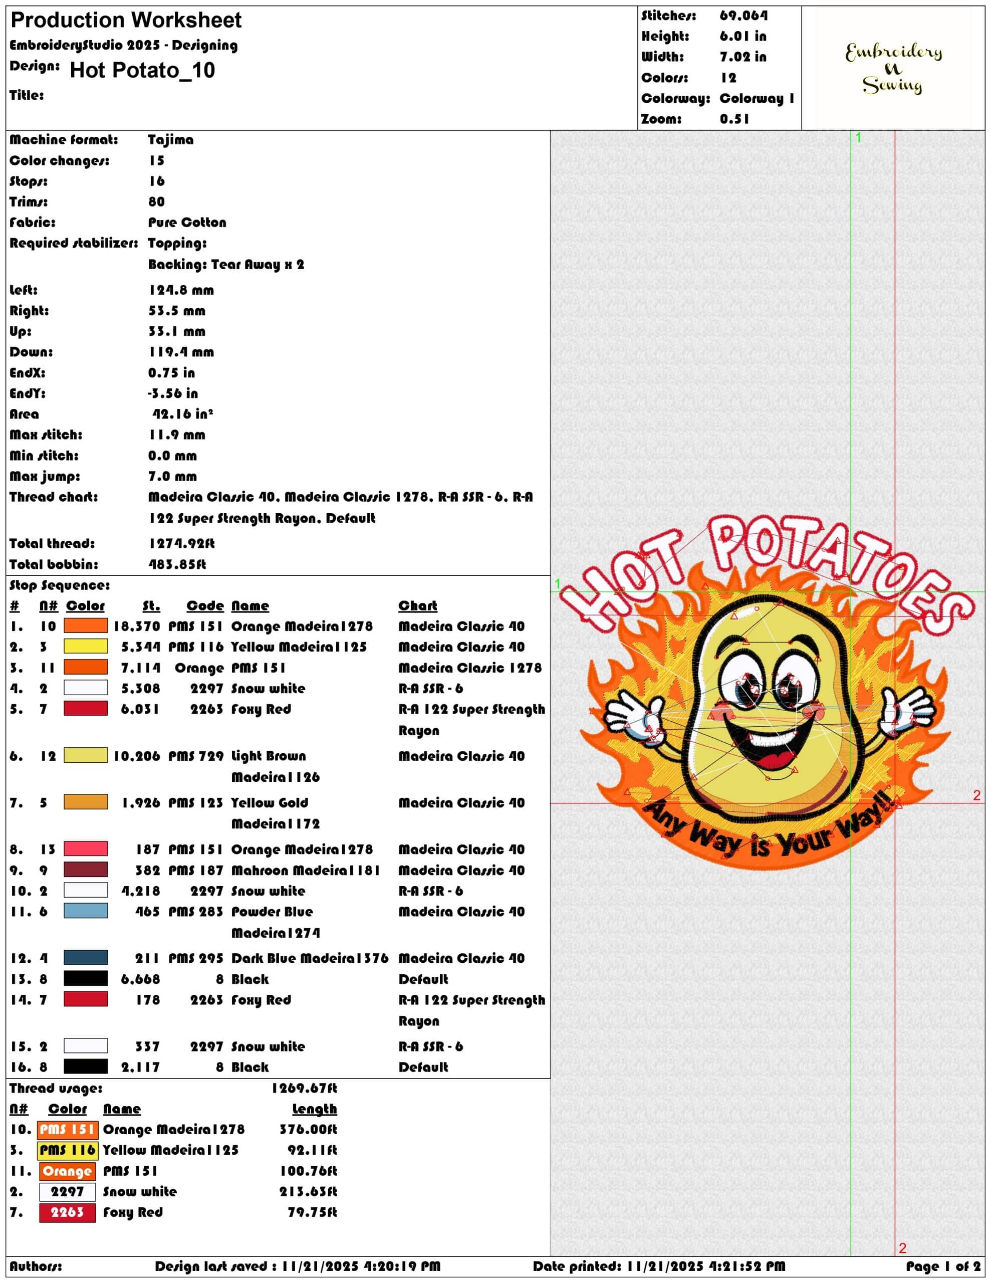Click stitch count 2,117 in row 16
The height and width of the screenshot is (1283, 991).
point(140,1067)
